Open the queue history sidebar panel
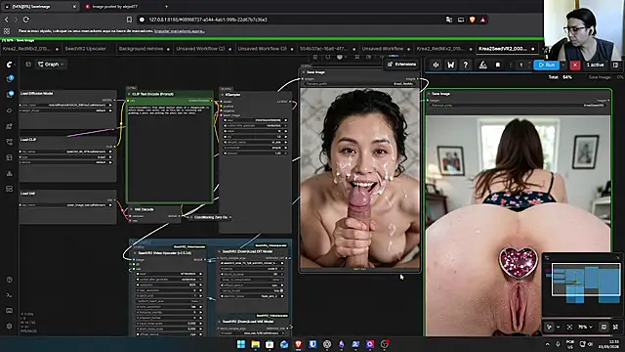The image size is (625, 352). pos(10,78)
